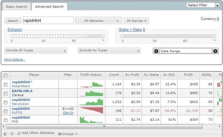Click the trash delete icon in footer
The width and height of the screenshot is (223, 137).
(x=5, y=134)
